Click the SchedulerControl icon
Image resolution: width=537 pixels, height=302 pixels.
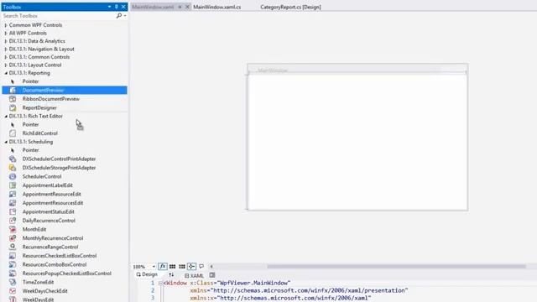[x=13, y=176]
